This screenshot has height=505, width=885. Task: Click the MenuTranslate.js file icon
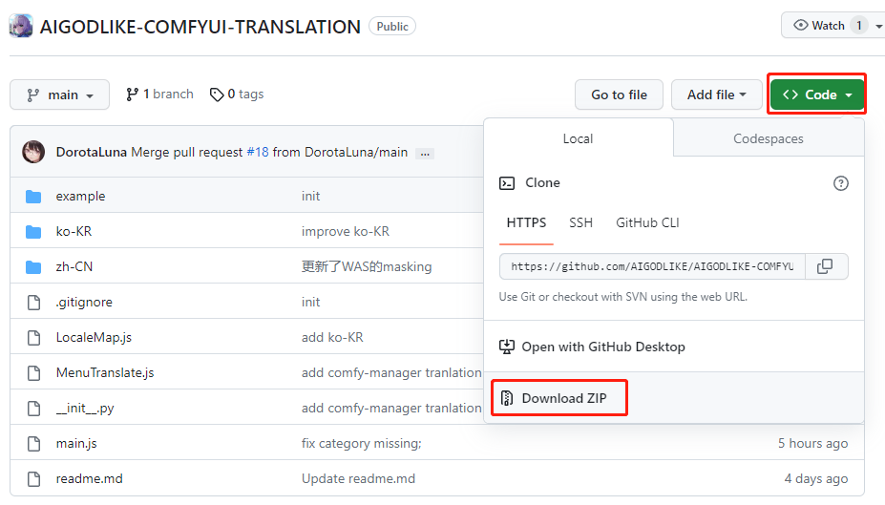click(33, 372)
